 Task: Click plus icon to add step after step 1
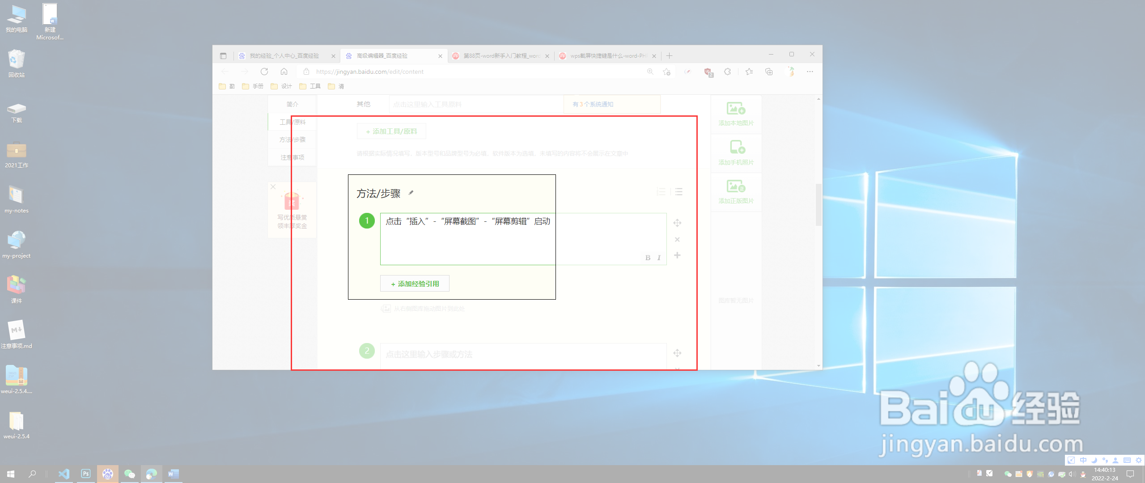tap(677, 255)
